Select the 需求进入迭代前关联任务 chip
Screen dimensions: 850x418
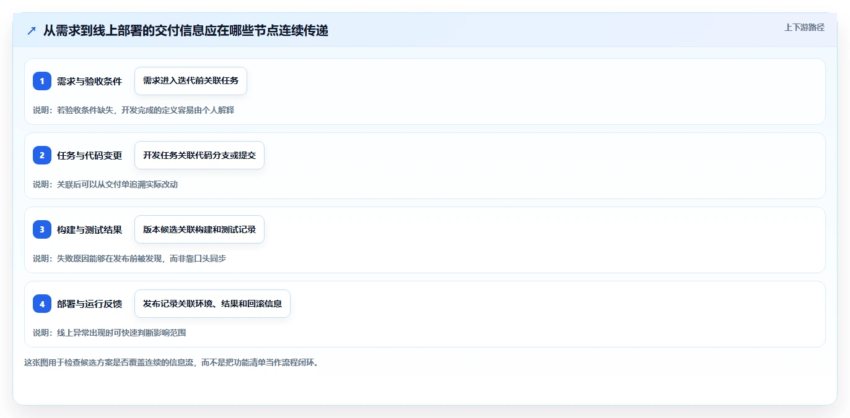[191, 81]
